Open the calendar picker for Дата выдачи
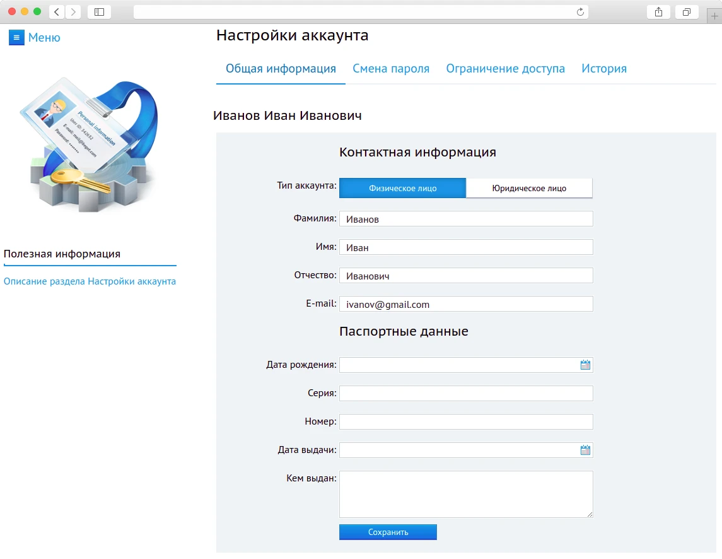 coord(585,449)
